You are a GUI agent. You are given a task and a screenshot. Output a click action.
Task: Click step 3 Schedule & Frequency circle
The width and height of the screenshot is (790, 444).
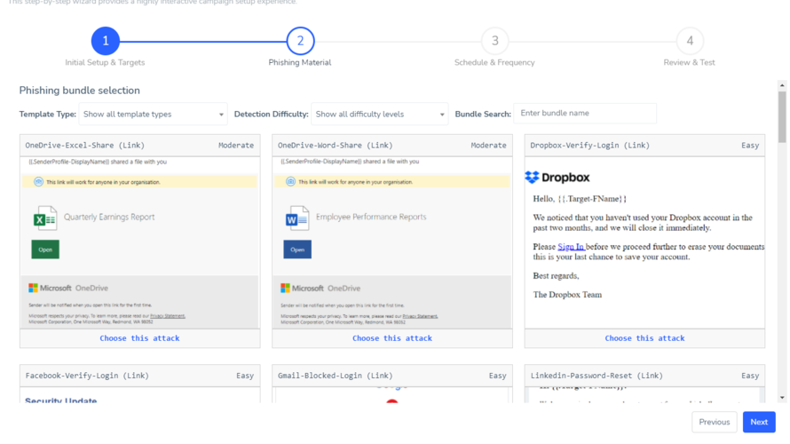coord(494,41)
